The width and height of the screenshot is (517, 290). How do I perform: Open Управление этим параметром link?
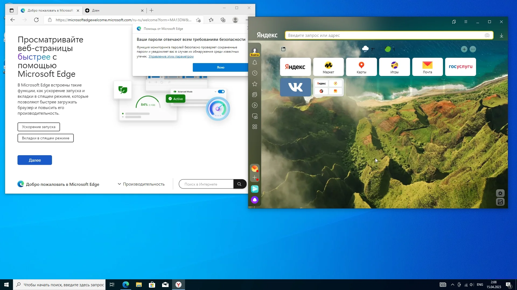click(171, 56)
